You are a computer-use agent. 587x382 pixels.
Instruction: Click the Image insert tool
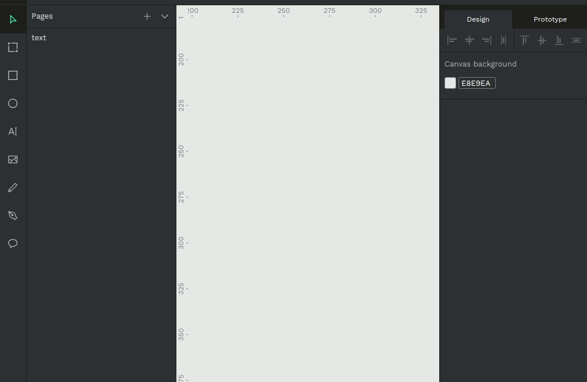13,159
